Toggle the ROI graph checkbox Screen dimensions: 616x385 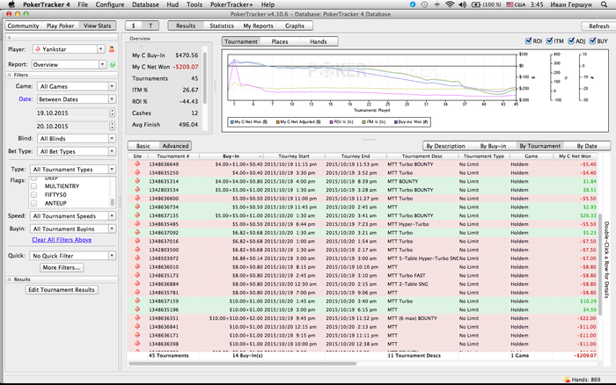click(x=528, y=40)
